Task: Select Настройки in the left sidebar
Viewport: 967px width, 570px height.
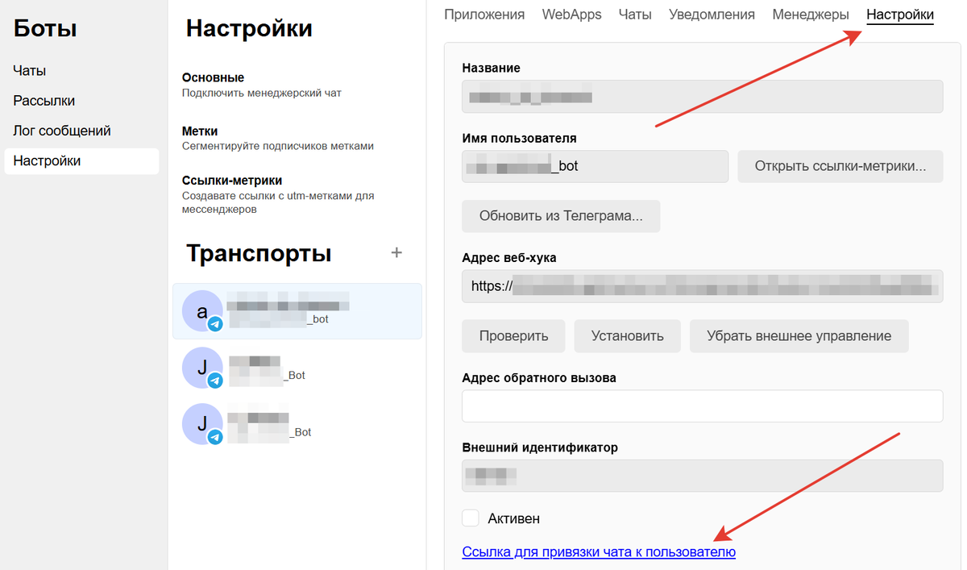Action: (81, 160)
